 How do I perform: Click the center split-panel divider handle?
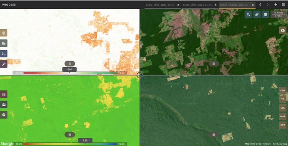(x=139, y=75)
